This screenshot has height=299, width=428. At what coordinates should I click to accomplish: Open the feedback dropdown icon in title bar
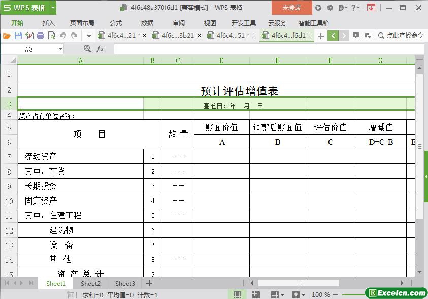[x=343, y=8]
